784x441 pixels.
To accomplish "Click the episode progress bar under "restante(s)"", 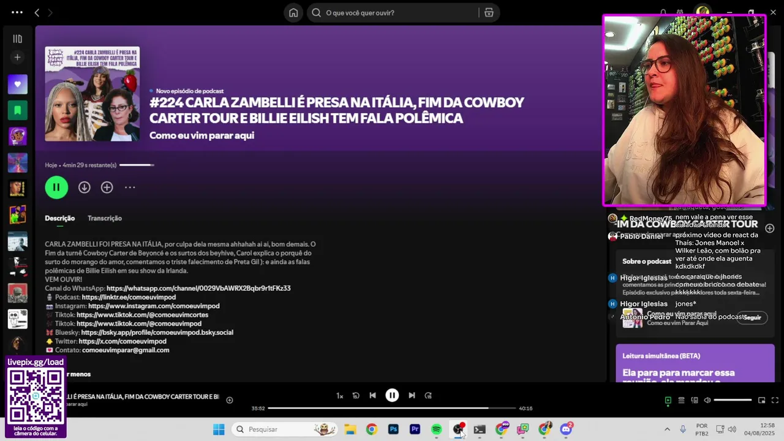I will [x=137, y=165].
